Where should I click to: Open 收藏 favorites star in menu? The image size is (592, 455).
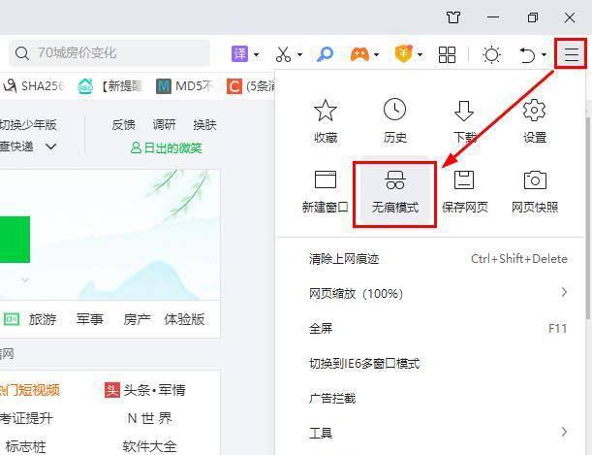326,121
